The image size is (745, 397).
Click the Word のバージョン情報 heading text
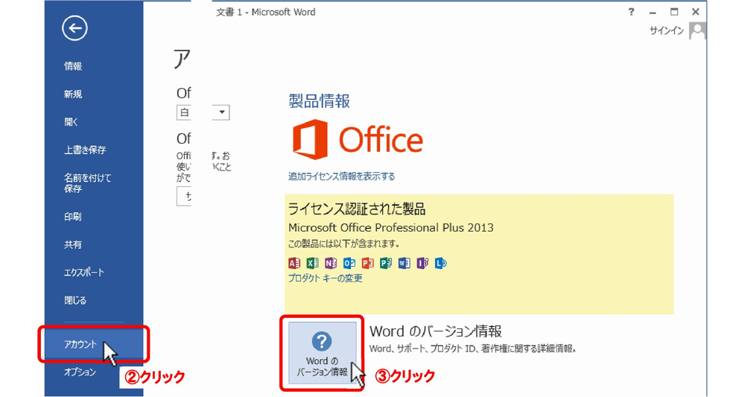(x=436, y=331)
